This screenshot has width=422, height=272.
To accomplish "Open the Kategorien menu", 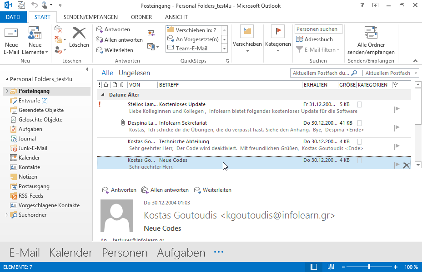I will coord(278,39).
